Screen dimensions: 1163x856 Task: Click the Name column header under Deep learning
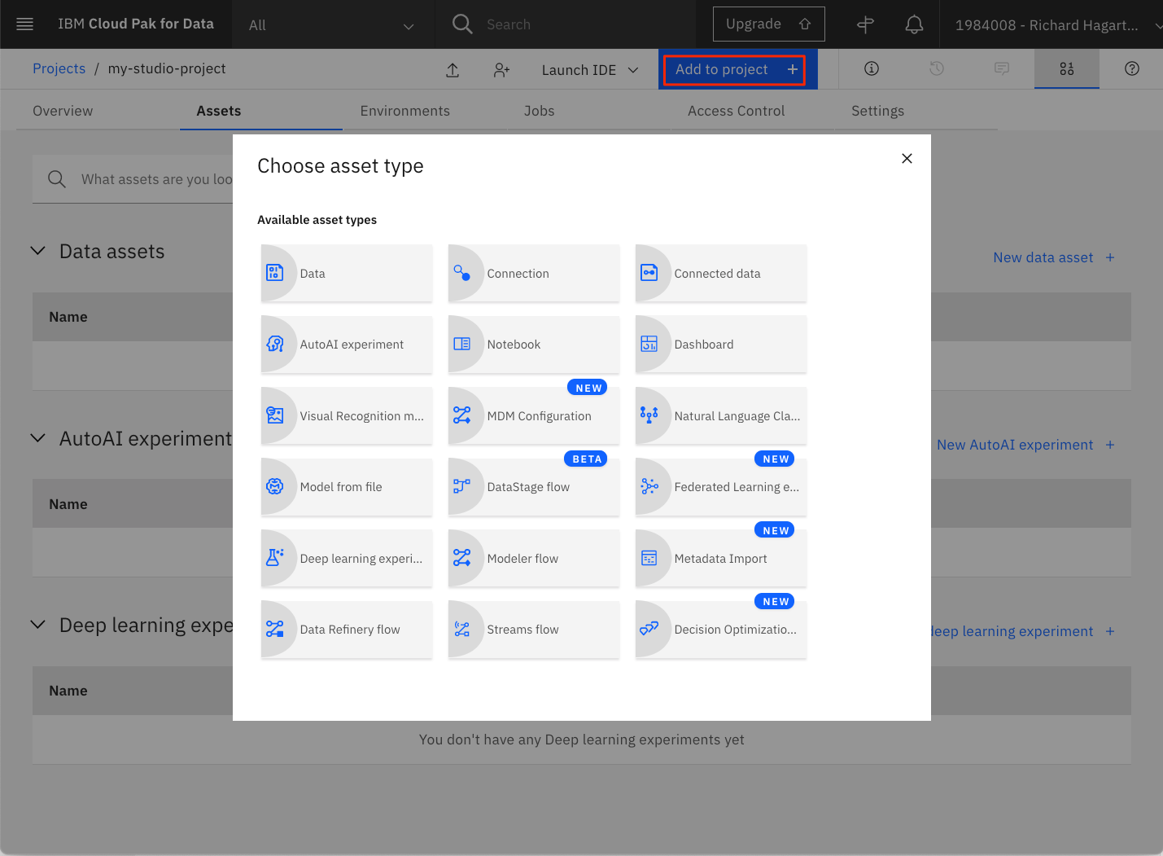point(68,691)
